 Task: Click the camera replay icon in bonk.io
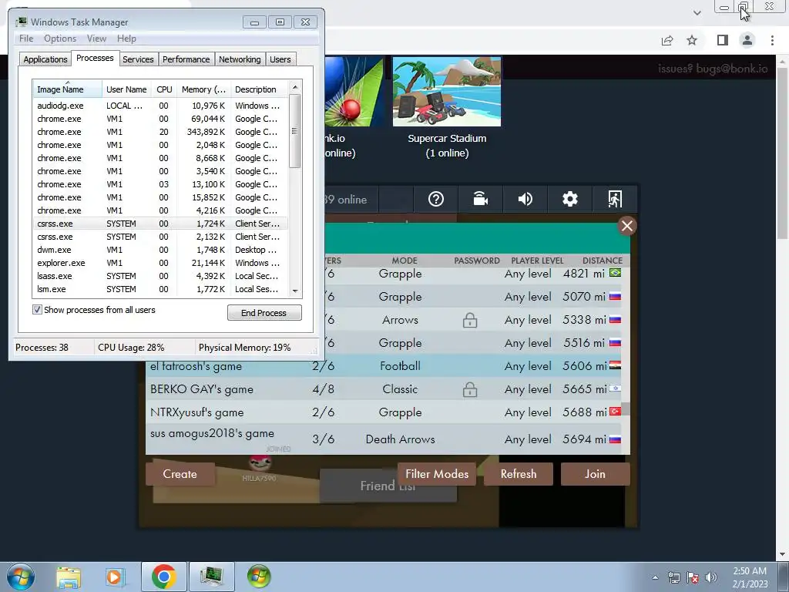(481, 200)
